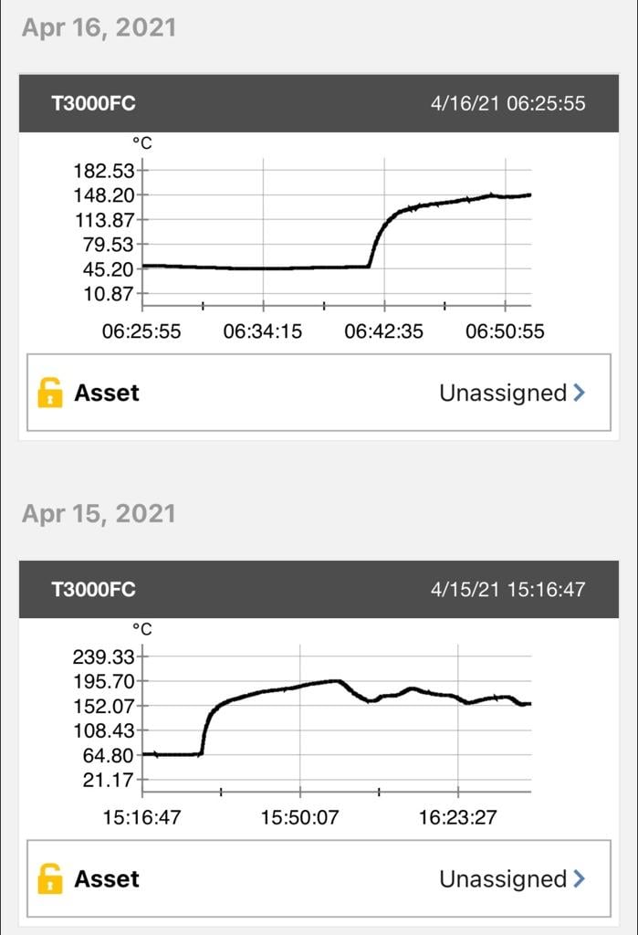This screenshot has height=935, width=638.
Task: Expand the Unassigned chevron for April 16 asset
Action: [579, 393]
